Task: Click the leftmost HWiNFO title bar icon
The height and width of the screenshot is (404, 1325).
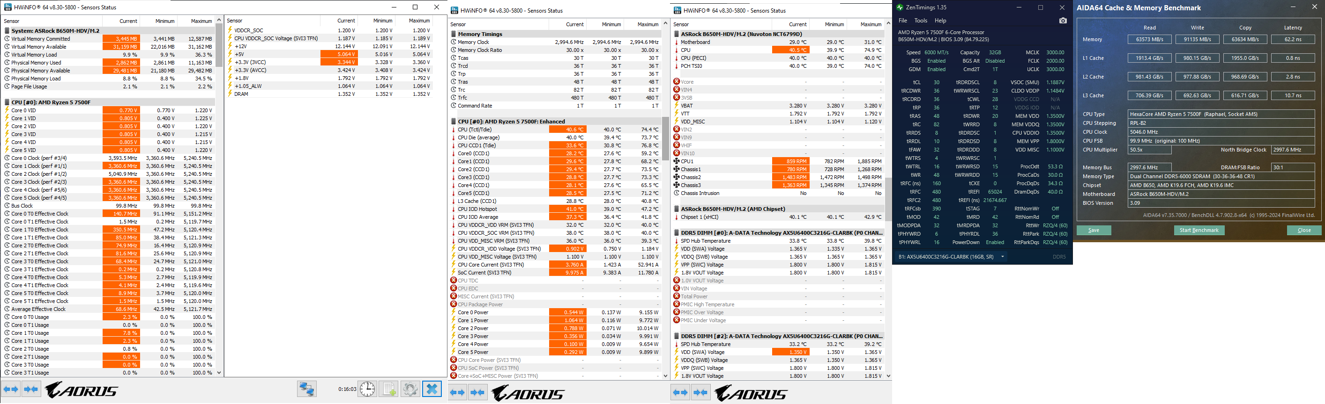Action: coord(7,7)
